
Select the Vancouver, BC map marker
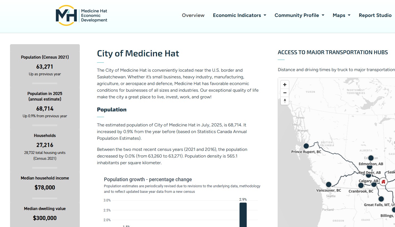click(329, 184)
